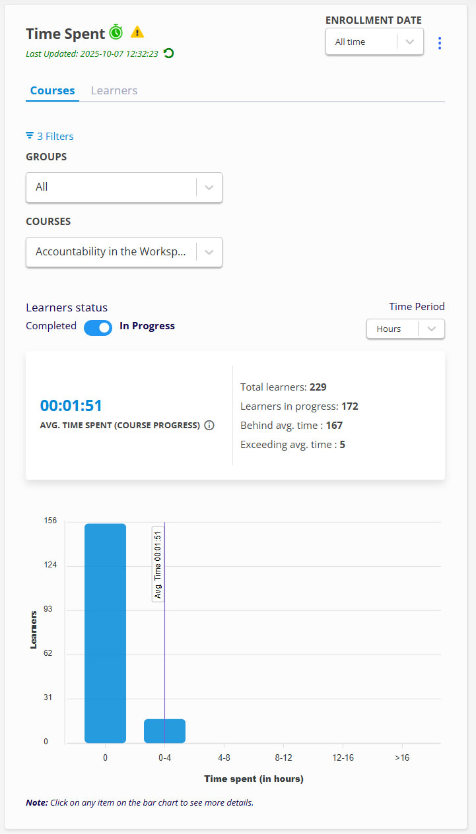Click the info icon beside Avg. Time Spent

coord(209,426)
